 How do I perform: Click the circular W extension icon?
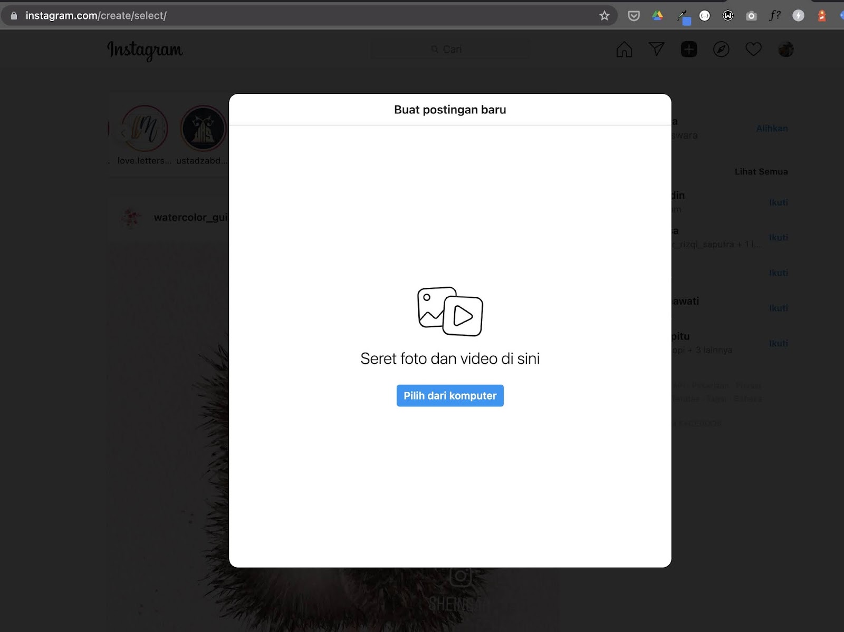click(x=728, y=16)
